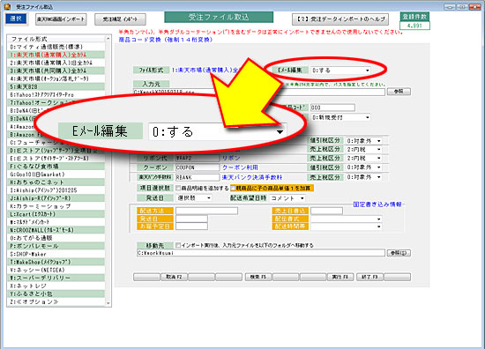Click the 終了 F9 button
The width and height of the screenshot is (485, 349).
point(369,277)
